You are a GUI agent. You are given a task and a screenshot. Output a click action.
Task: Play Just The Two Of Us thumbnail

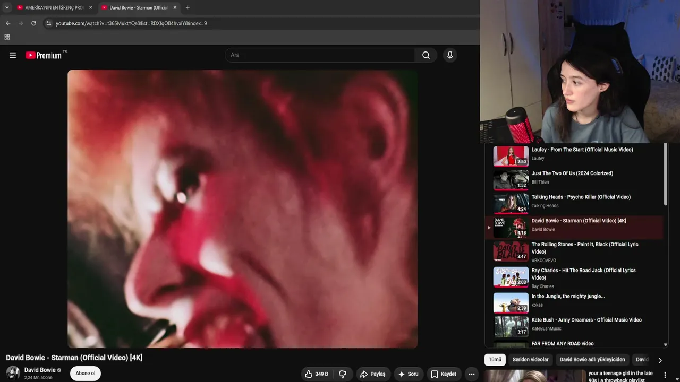point(511,180)
